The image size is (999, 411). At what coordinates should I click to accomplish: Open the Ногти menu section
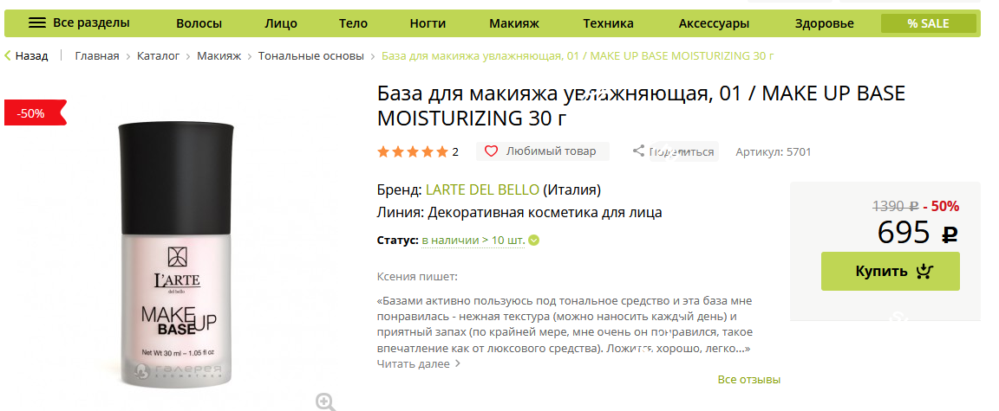pos(428,24)
